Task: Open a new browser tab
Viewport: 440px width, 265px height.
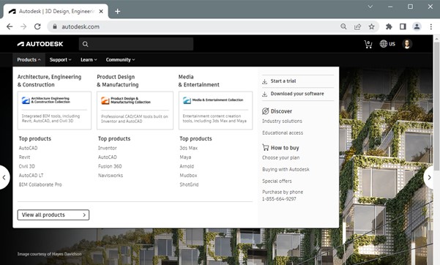Action: (x=118, y=11)
